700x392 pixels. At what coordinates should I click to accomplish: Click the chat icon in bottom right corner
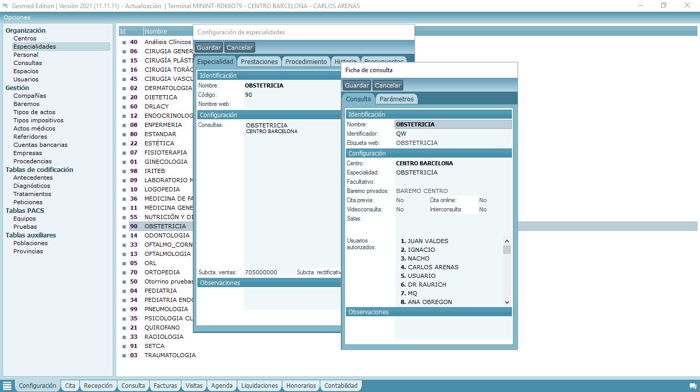(693, 385)
